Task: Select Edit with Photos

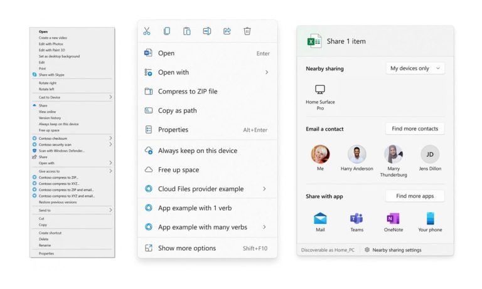Action: [51, 44]
